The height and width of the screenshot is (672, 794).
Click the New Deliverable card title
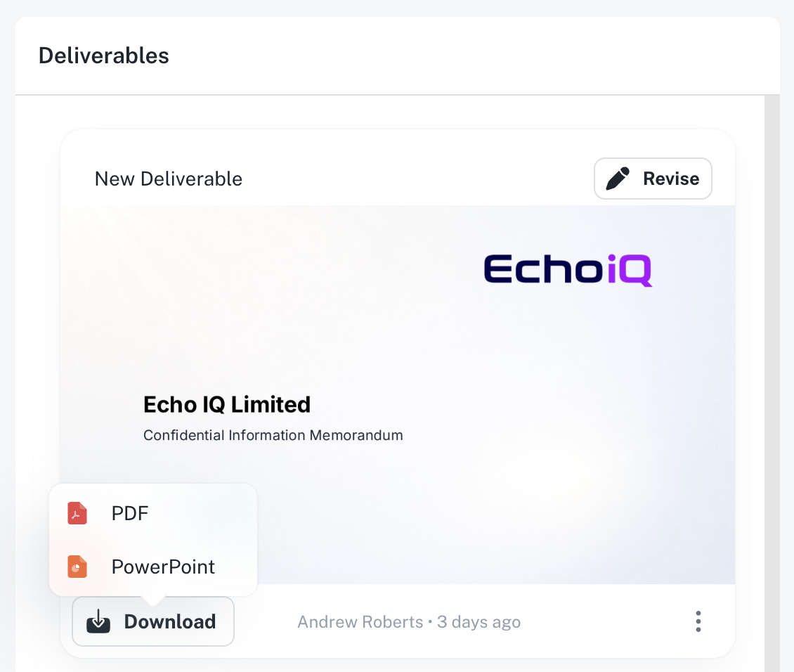(x=169, y=179)
